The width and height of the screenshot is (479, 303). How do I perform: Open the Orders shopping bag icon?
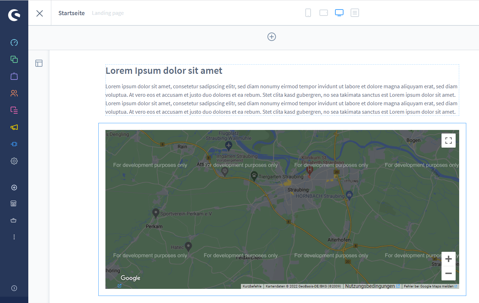point(14,76)
